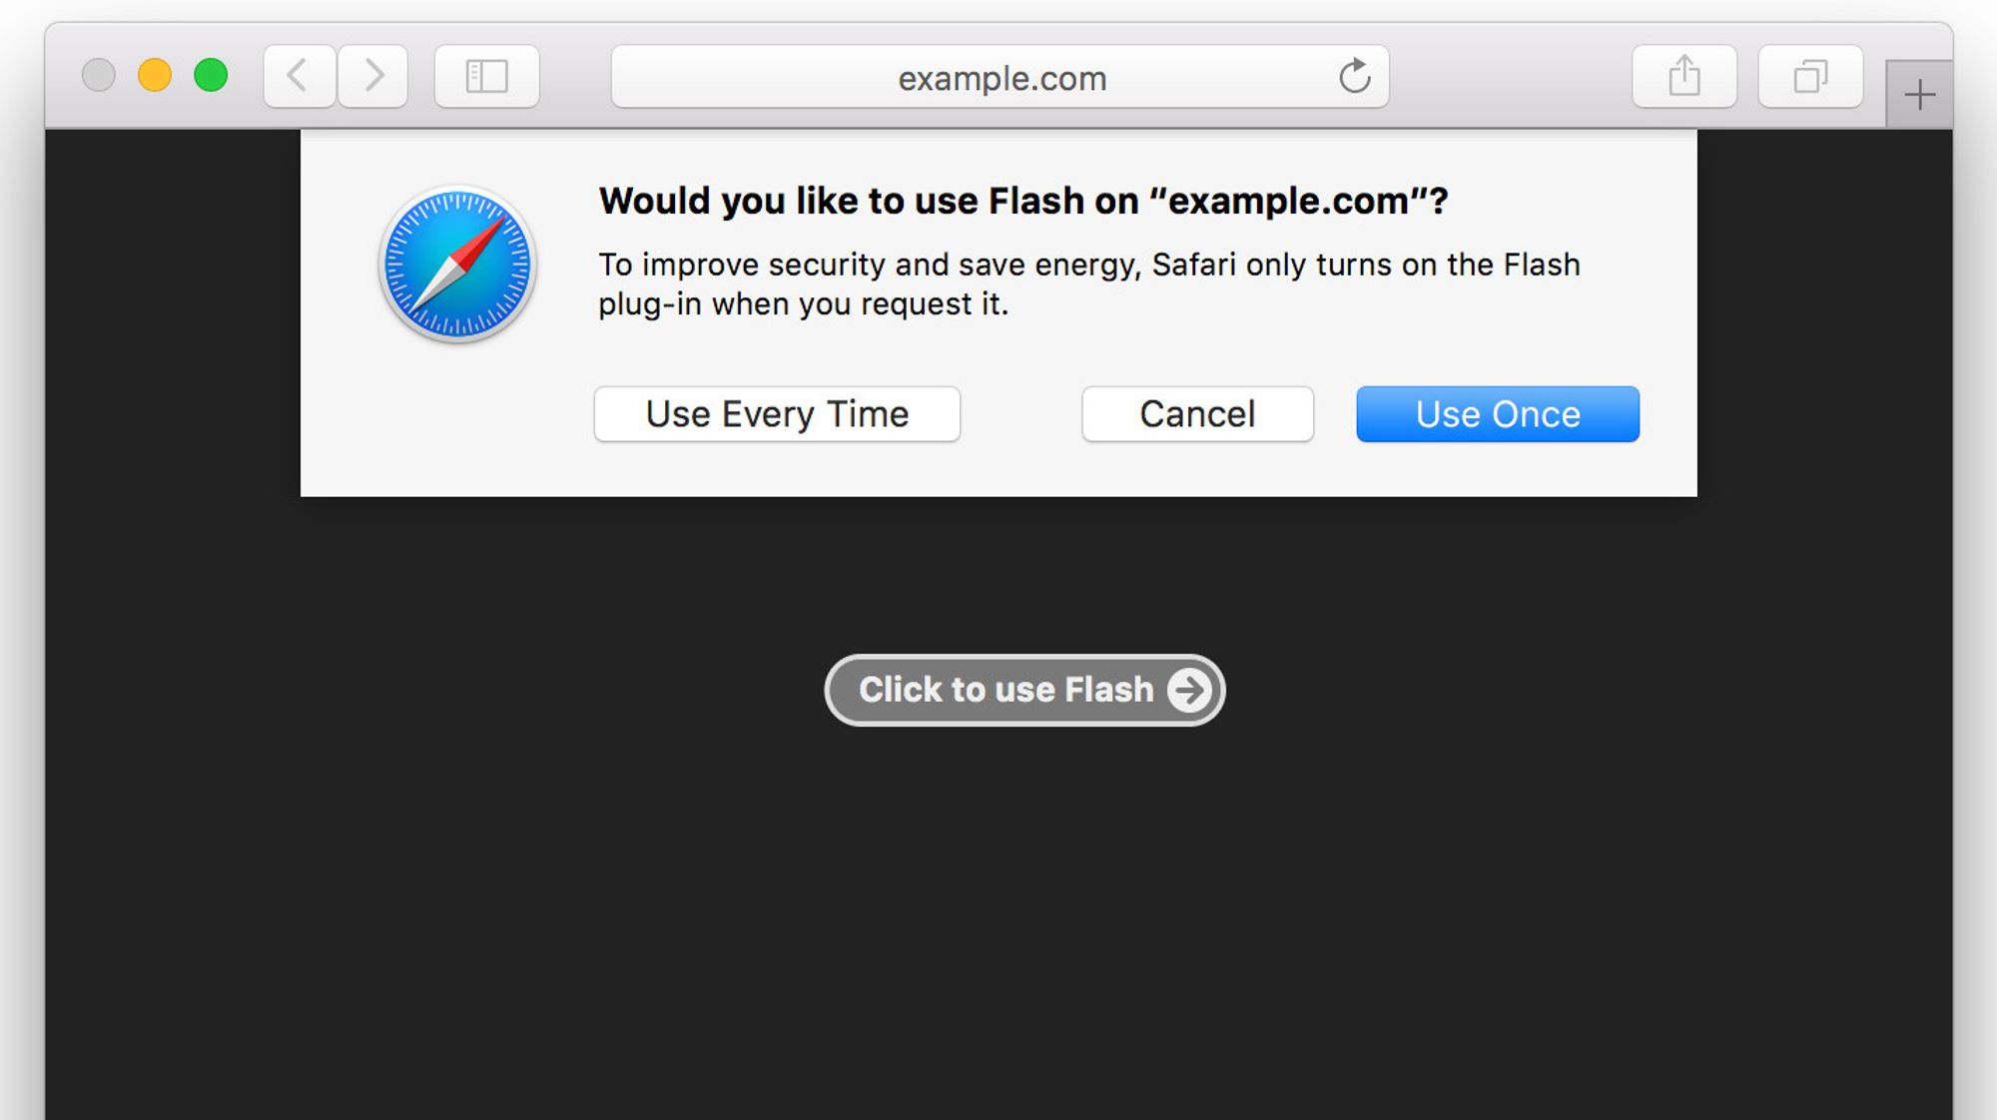
Task: Choose Use Every Time for Flash
Action: (x=777, y=414)
